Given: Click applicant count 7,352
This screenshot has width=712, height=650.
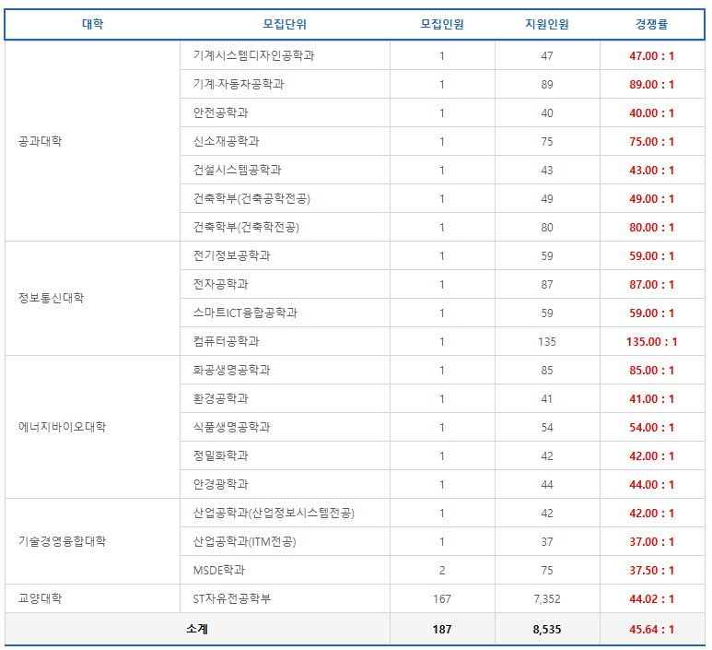Looking at the screenshot, I should (x=547, y=599).
